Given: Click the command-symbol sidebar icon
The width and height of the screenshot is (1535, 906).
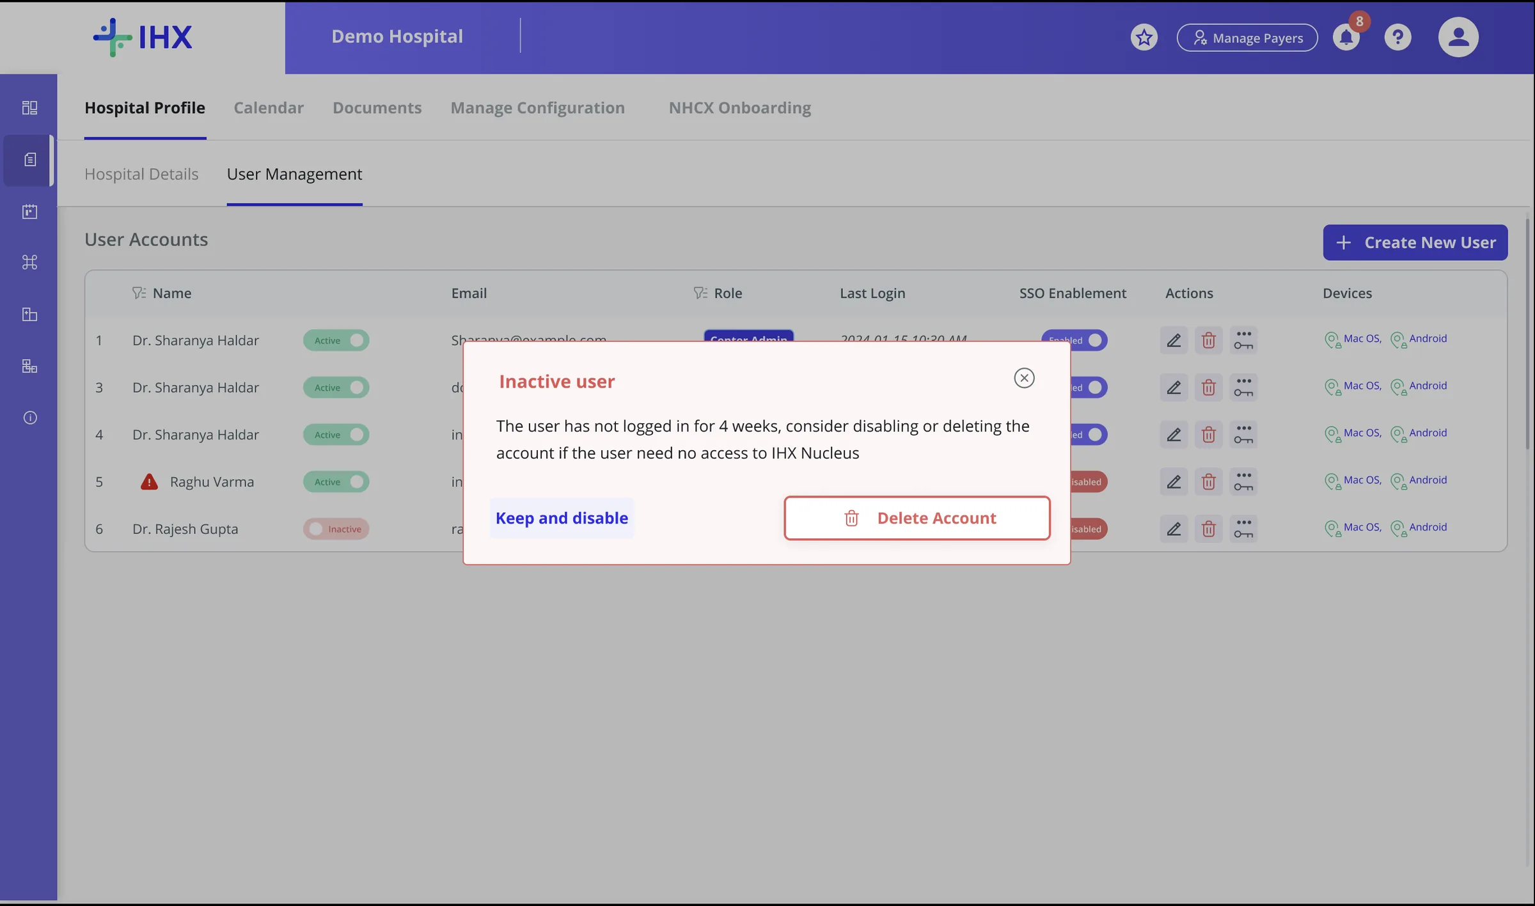Looking at the screenshot, I should pyautogui.click(x=29, y=262).
